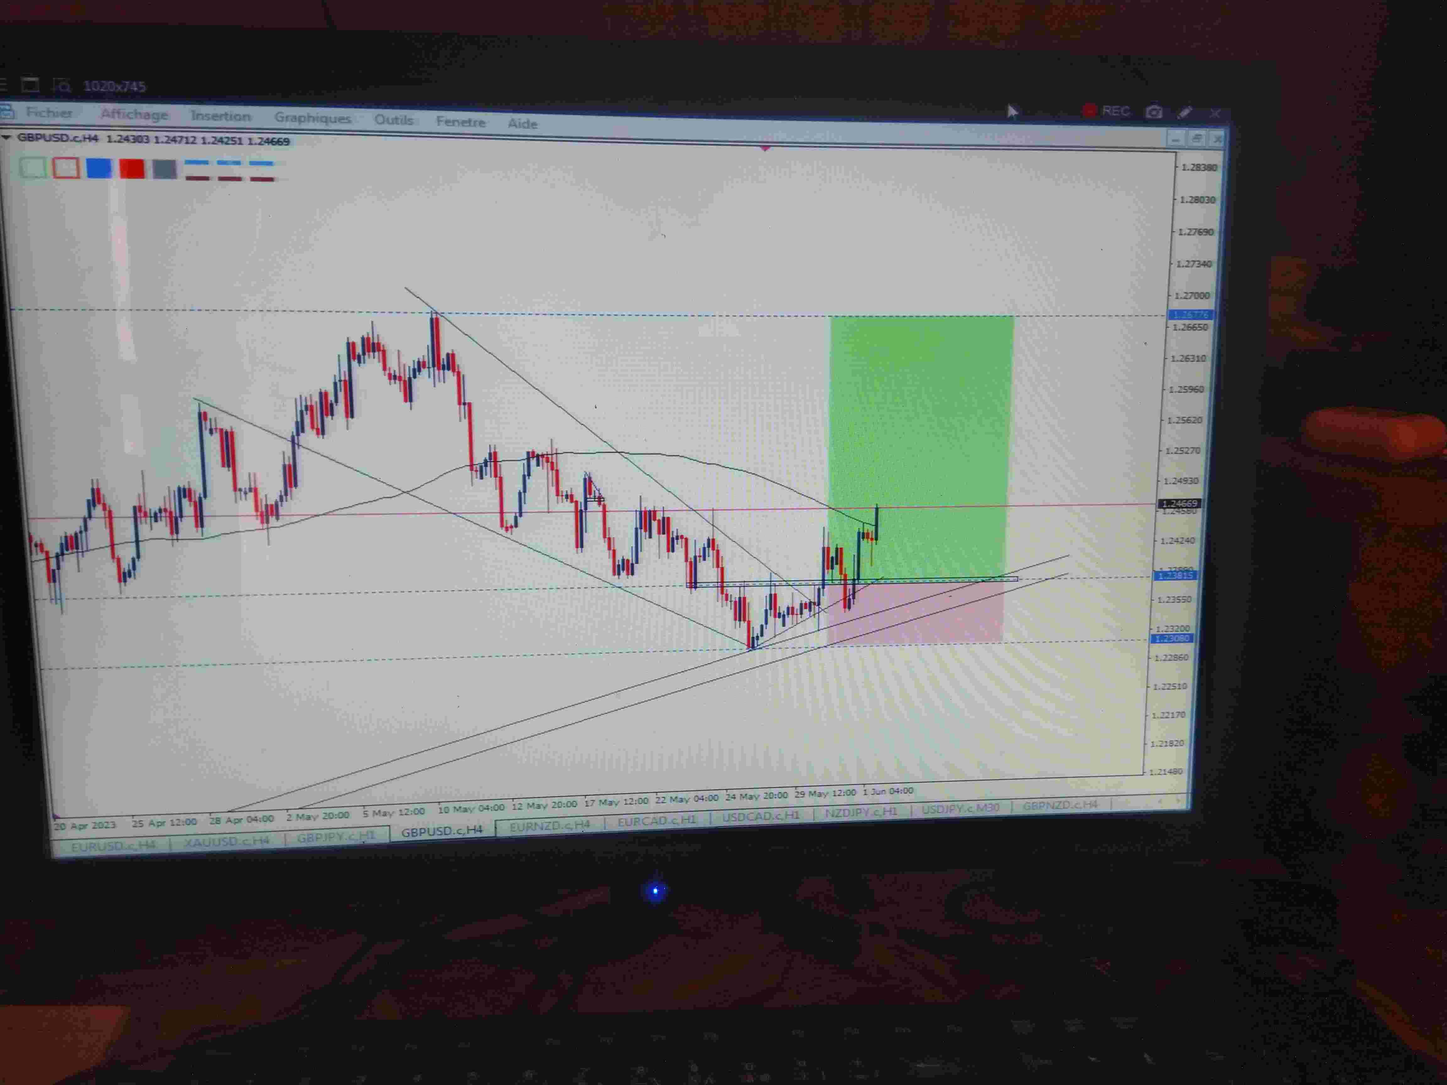Click the cursor arrow icon in recorder bar

point(1012,112)
